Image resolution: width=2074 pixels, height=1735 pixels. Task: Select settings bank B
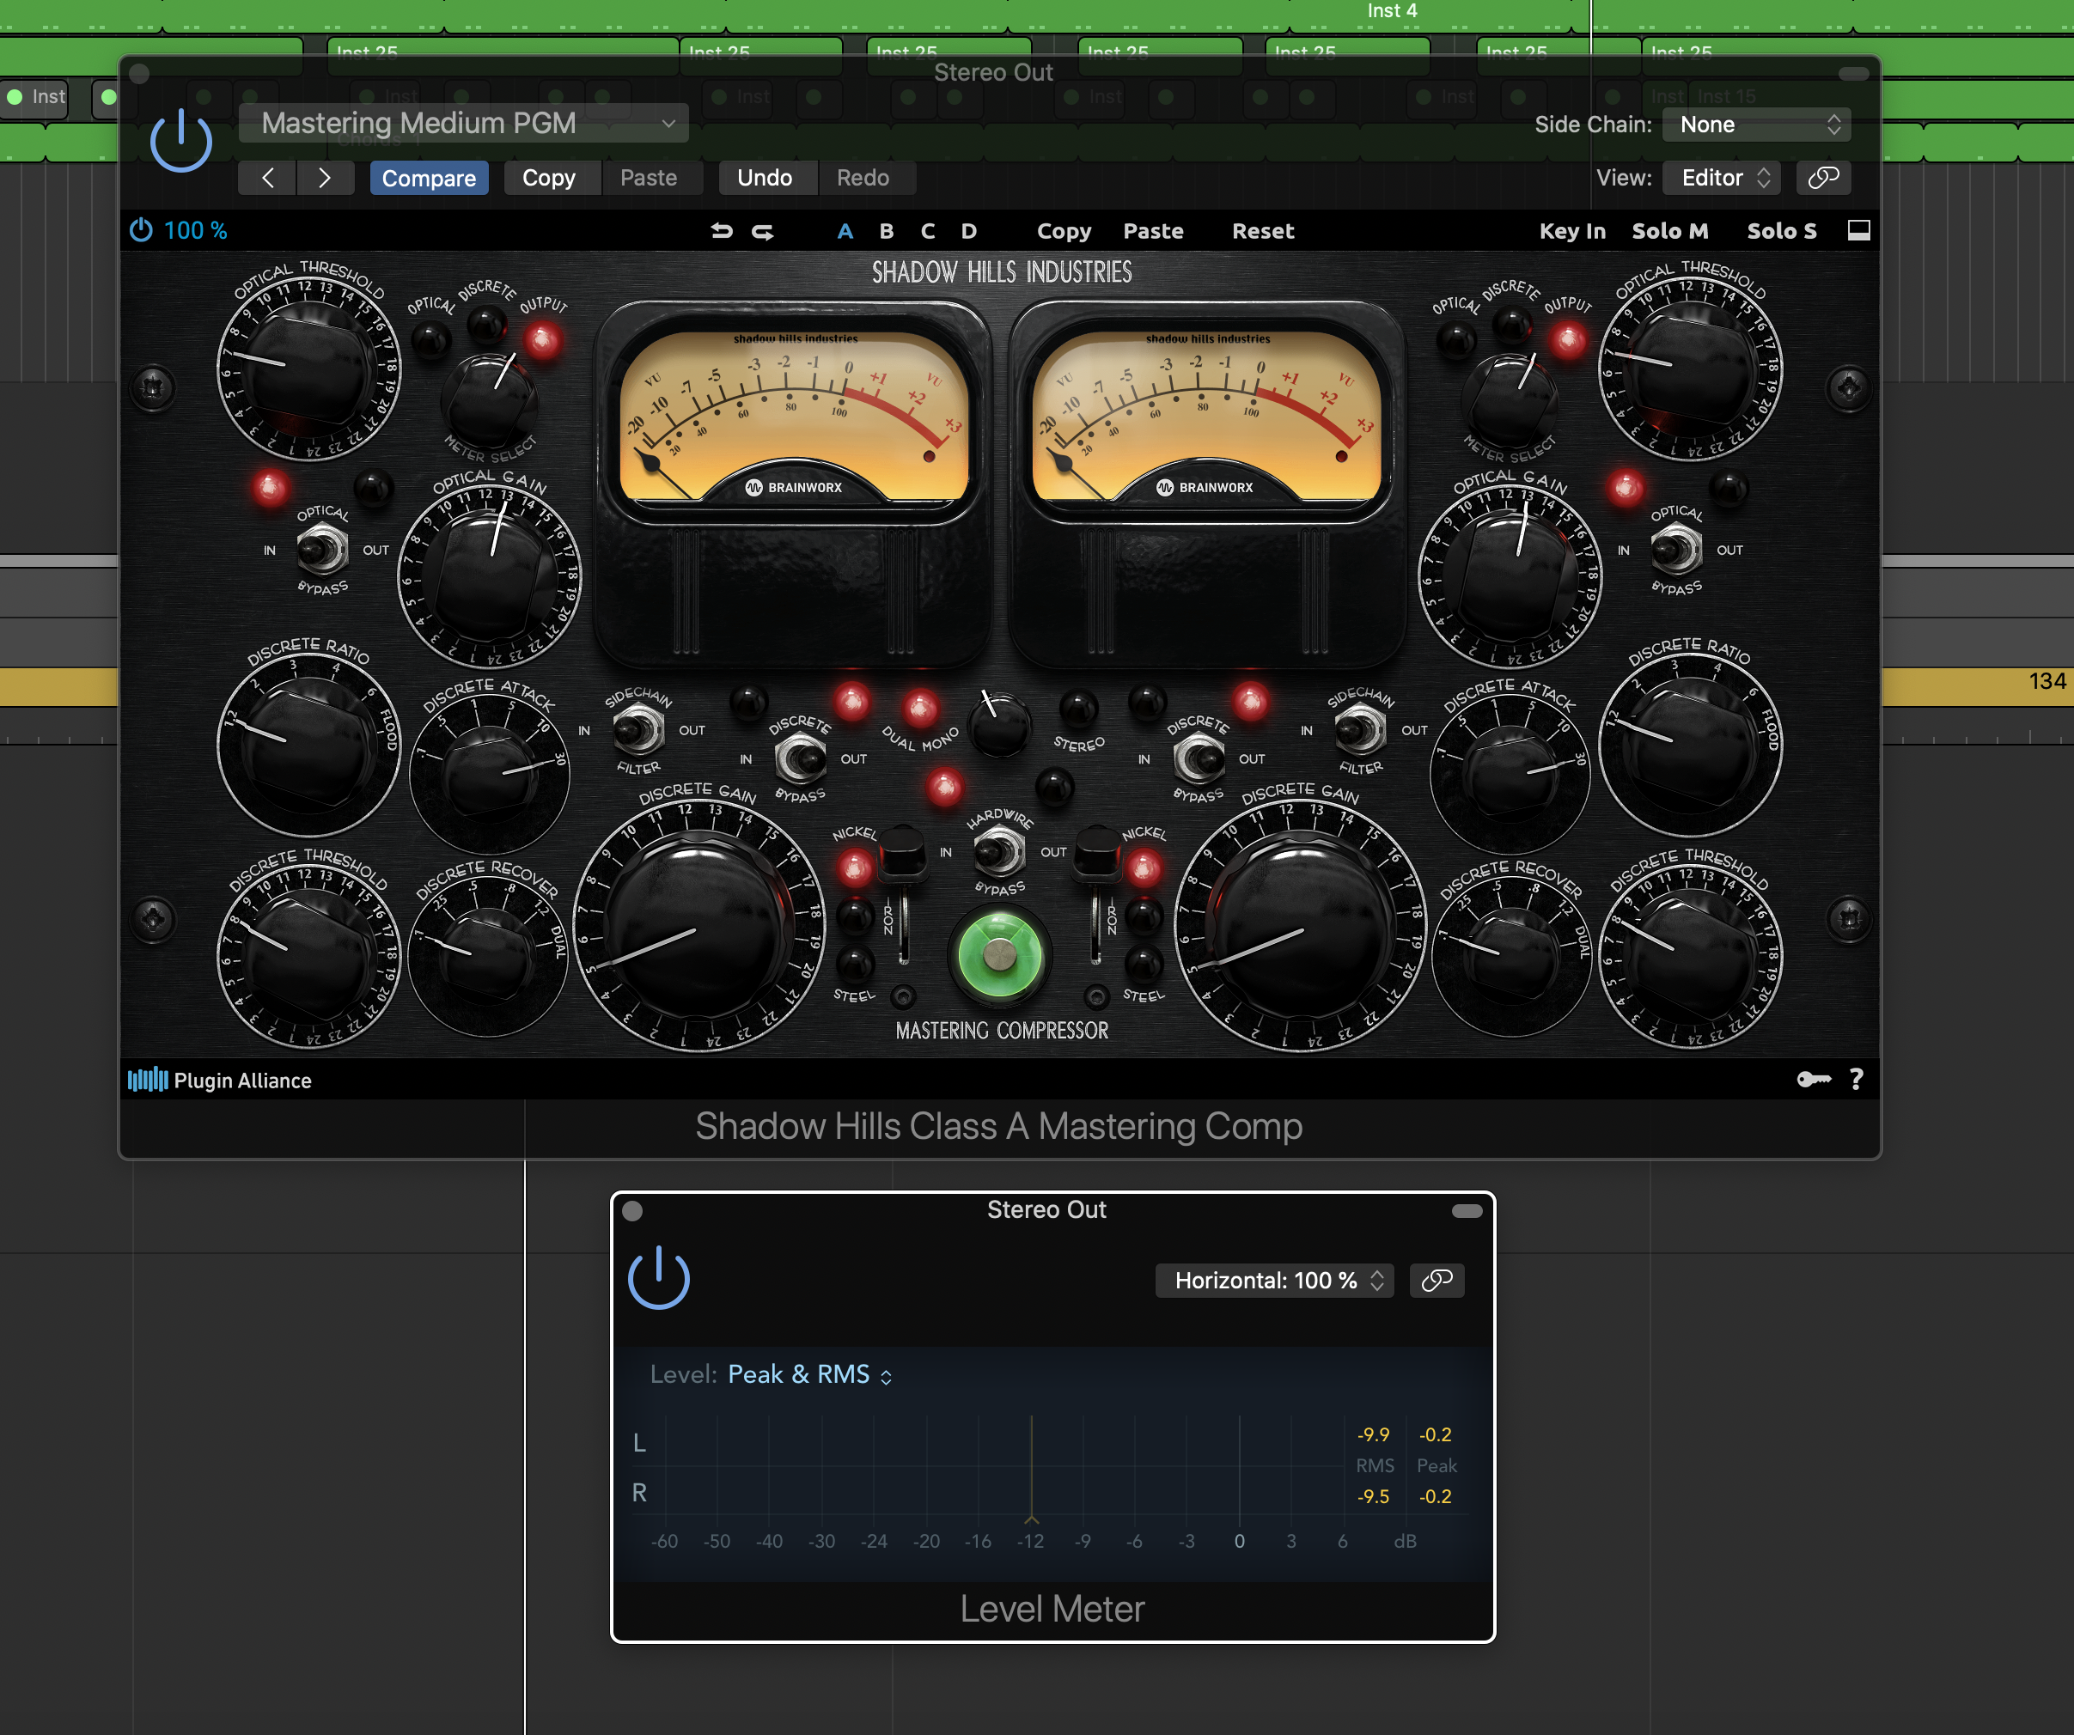(886, 231)
